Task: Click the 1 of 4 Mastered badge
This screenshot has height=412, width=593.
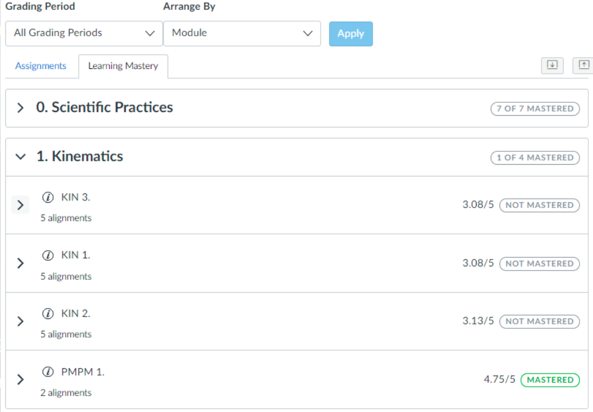Action: click(x=535, y=158)
